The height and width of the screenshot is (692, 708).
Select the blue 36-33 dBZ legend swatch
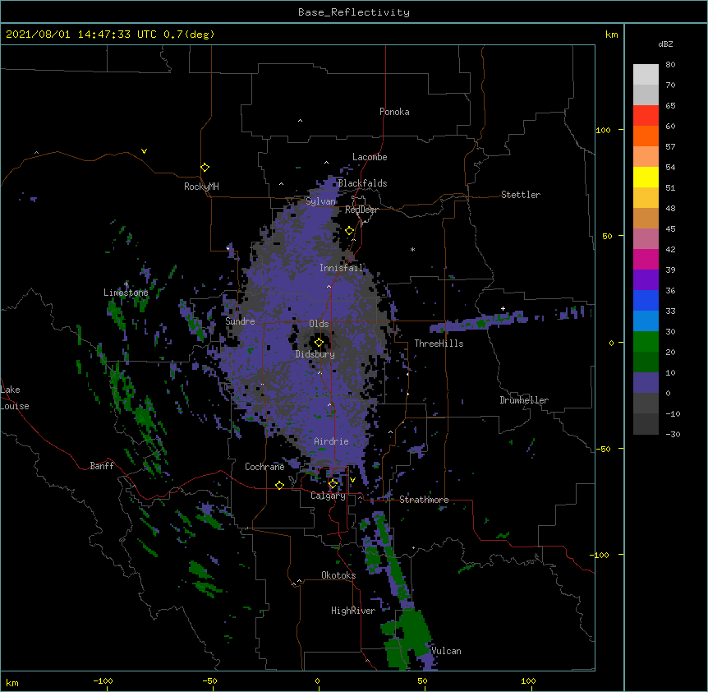pyautogui.click(x=646, y=300)
